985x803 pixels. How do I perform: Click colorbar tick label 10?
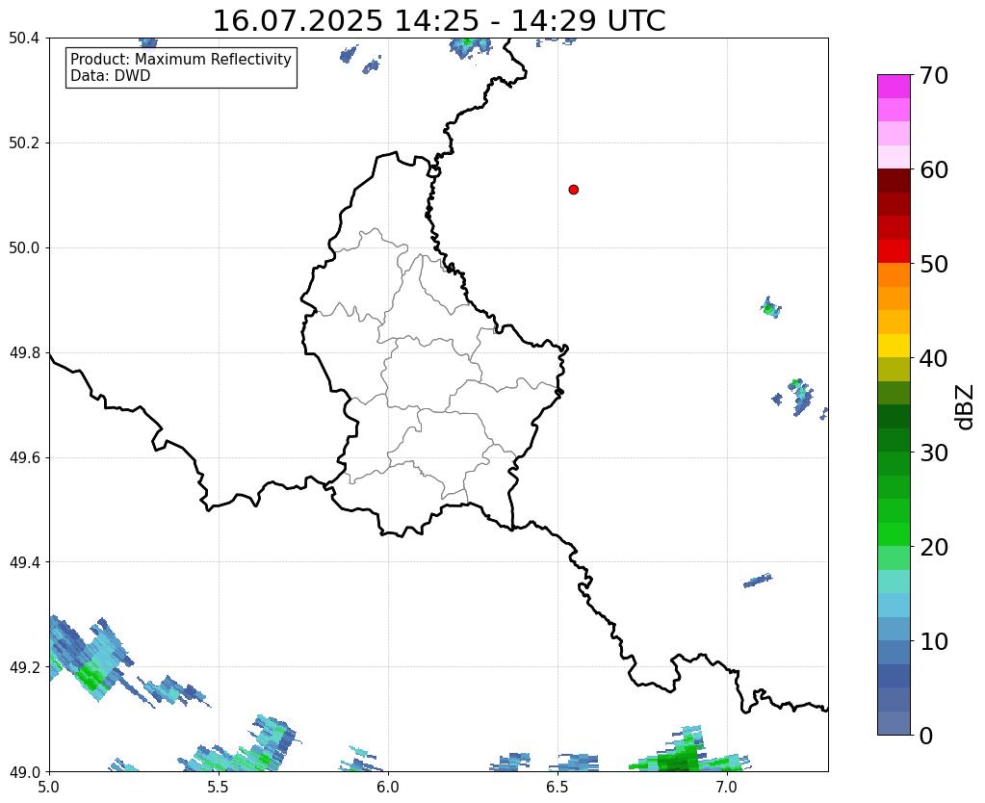click(x=934, y=641)
